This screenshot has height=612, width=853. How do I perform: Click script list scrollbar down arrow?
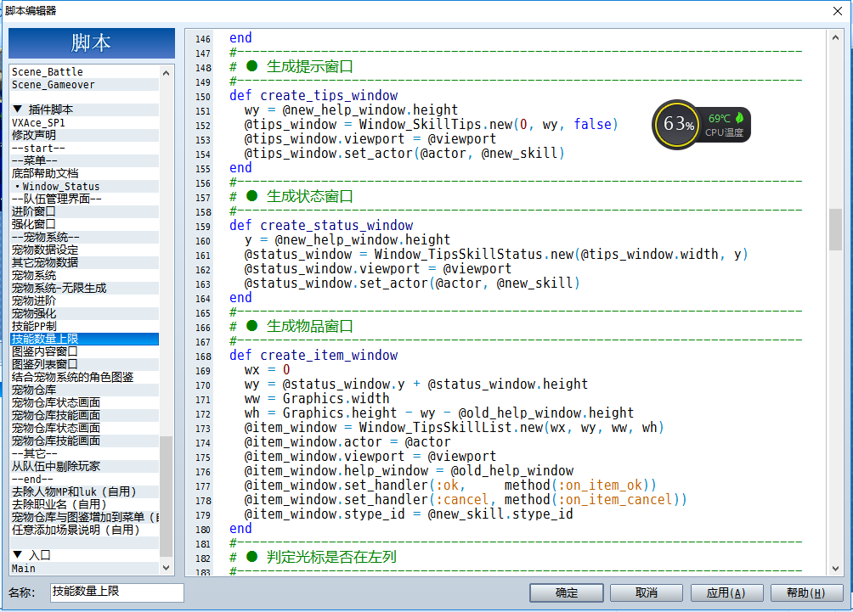tap(166, 567)
